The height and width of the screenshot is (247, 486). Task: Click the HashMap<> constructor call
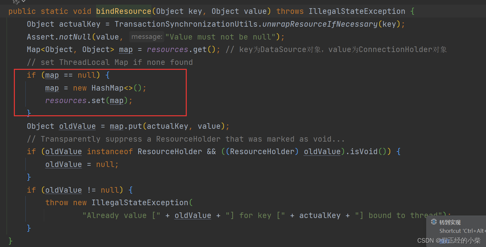[117, 88]
